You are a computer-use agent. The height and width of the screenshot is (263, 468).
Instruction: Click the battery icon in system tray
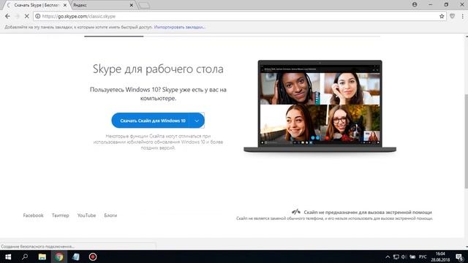tap(412, 256)
